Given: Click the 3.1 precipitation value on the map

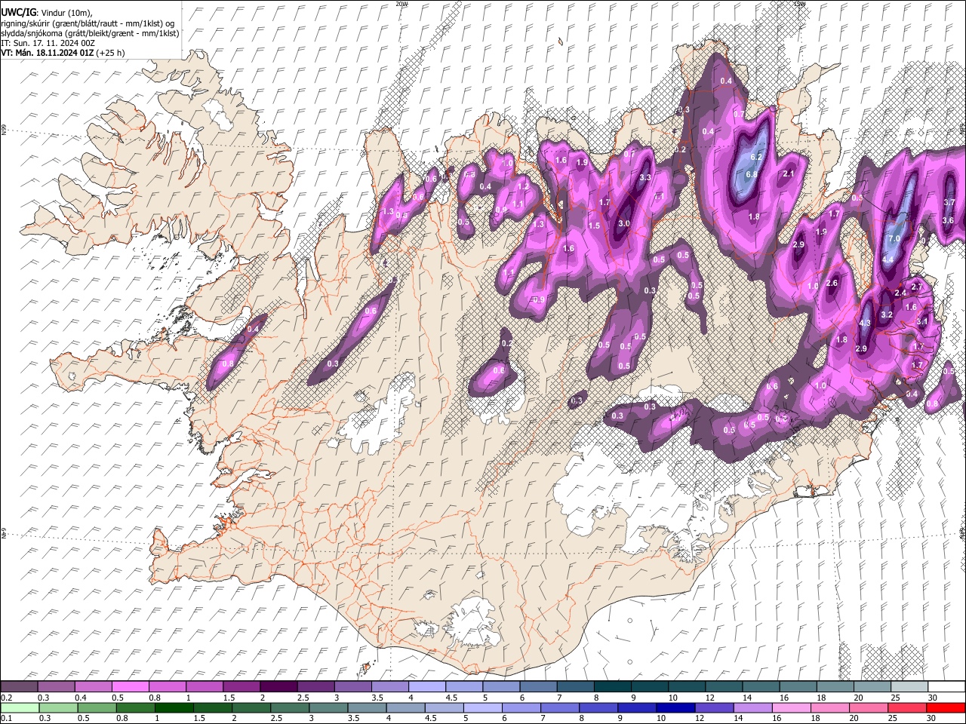Looking at the screenshot, I should click(921, 321).
